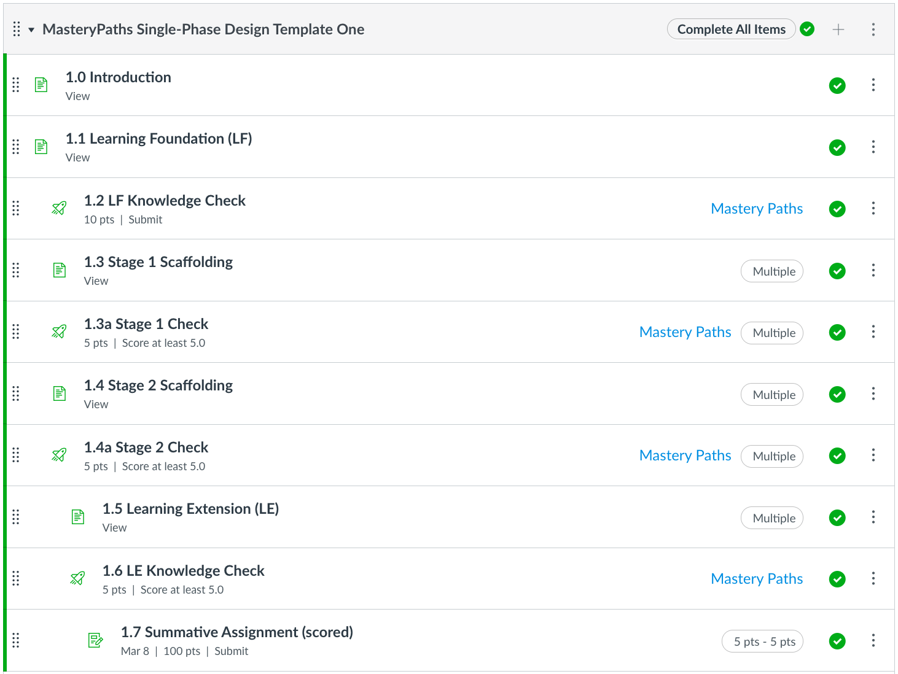Click drag handle for 1.4 Stage 2 Scaffolding
Viewport: 898px width, 674px height.
[x=16, y=393]
